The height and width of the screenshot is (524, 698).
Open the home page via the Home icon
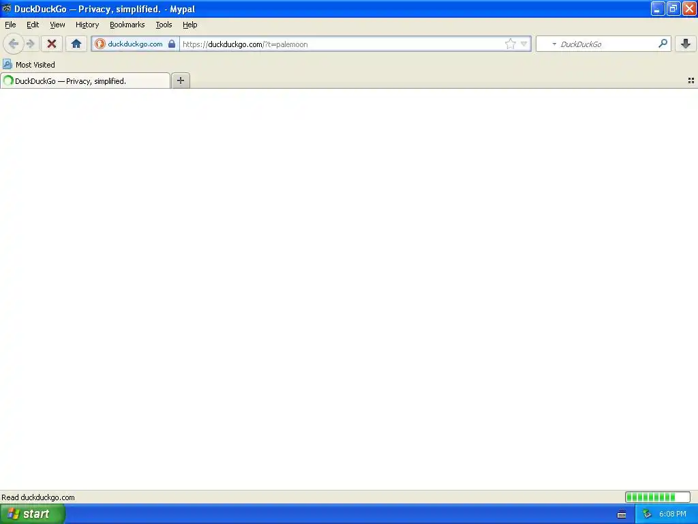coord(76,44)
